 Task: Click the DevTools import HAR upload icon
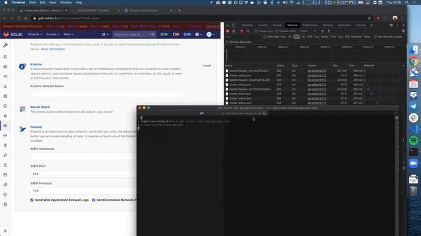point(322,31)
